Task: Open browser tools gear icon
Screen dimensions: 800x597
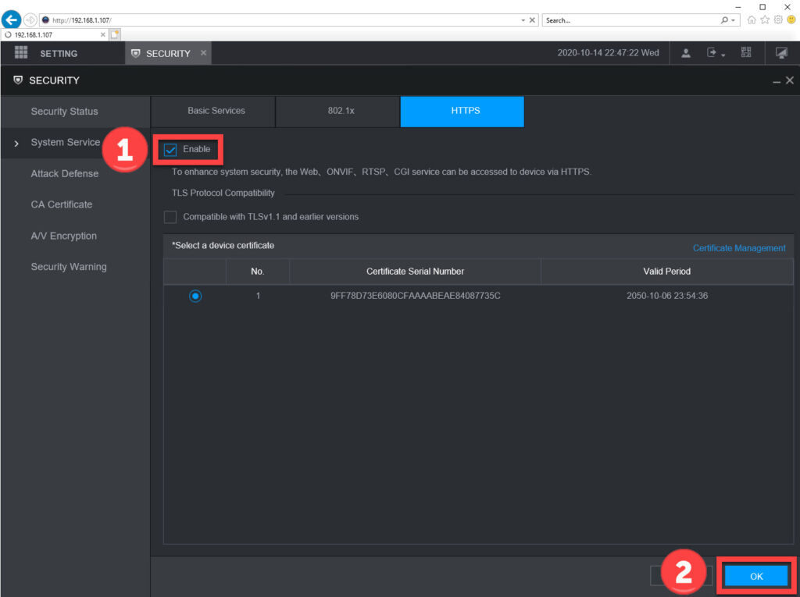Action: pyautogui.click(x=777, y=20)
